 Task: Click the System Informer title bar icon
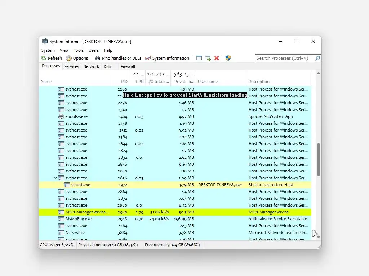(44, 42)
